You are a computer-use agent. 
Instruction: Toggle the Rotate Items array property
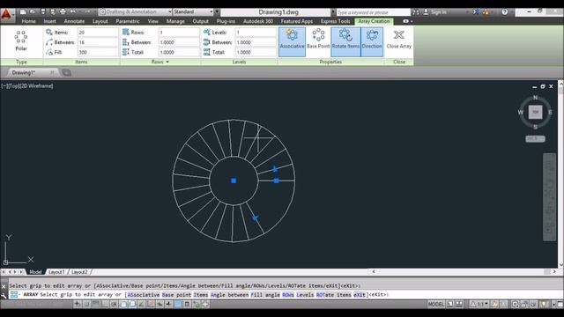coord(345,41)
